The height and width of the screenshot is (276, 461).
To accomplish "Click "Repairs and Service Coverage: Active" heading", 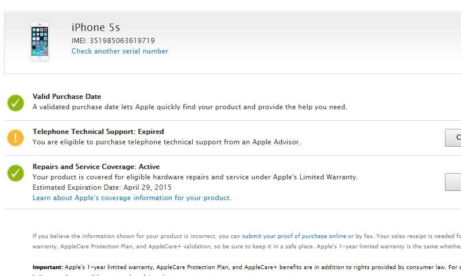I will [x=96, y=167].
